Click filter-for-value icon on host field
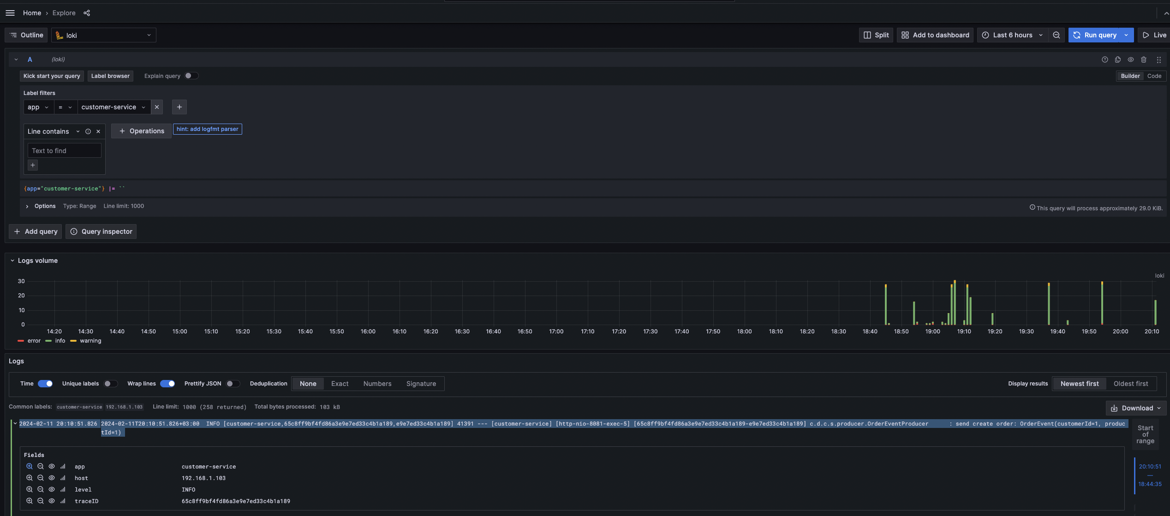The width and height of the screenshot is (1170, 516). pyautogui.click(x=30, y=478)
